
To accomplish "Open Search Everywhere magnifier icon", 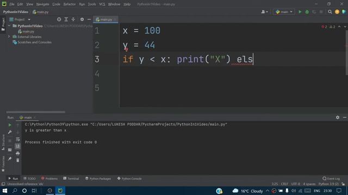I will [330, 12].
